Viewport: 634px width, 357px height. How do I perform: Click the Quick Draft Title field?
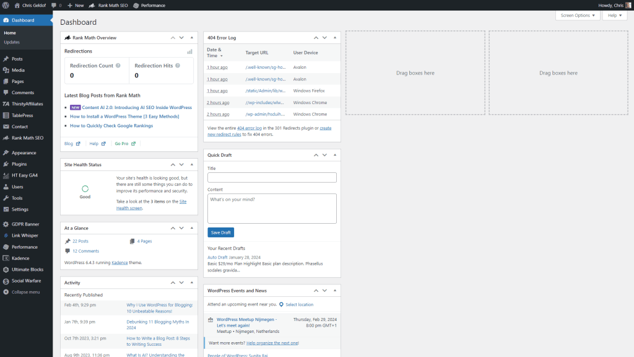click(272, 177)
